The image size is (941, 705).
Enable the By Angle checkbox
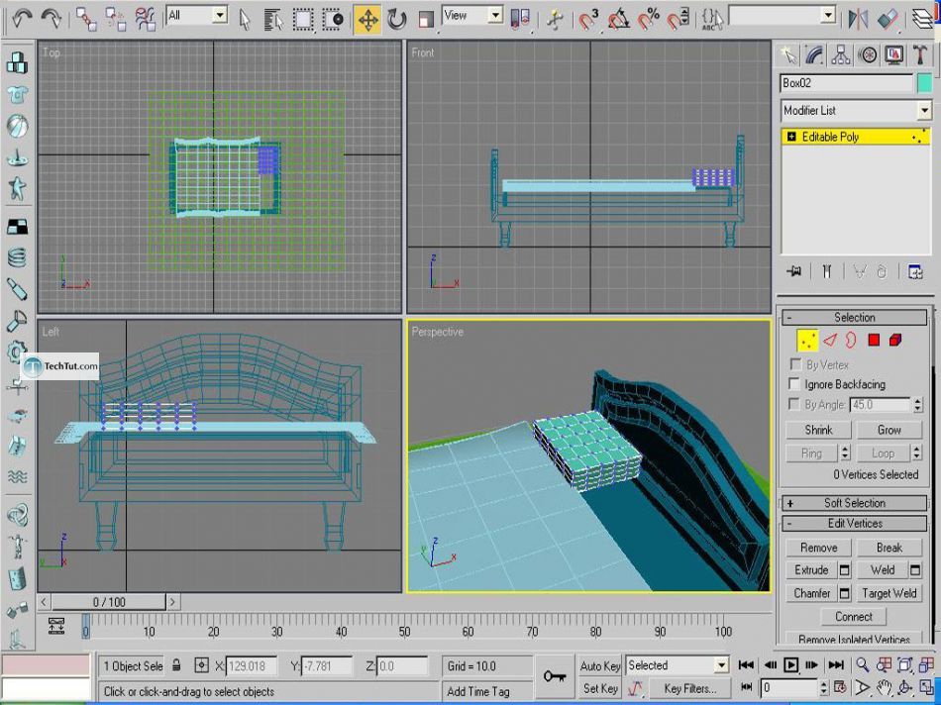(x=796, y=404)
